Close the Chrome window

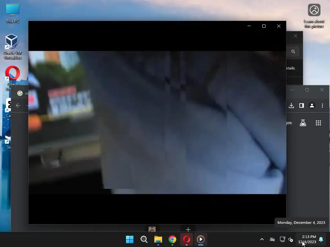(x=322, y=90)
